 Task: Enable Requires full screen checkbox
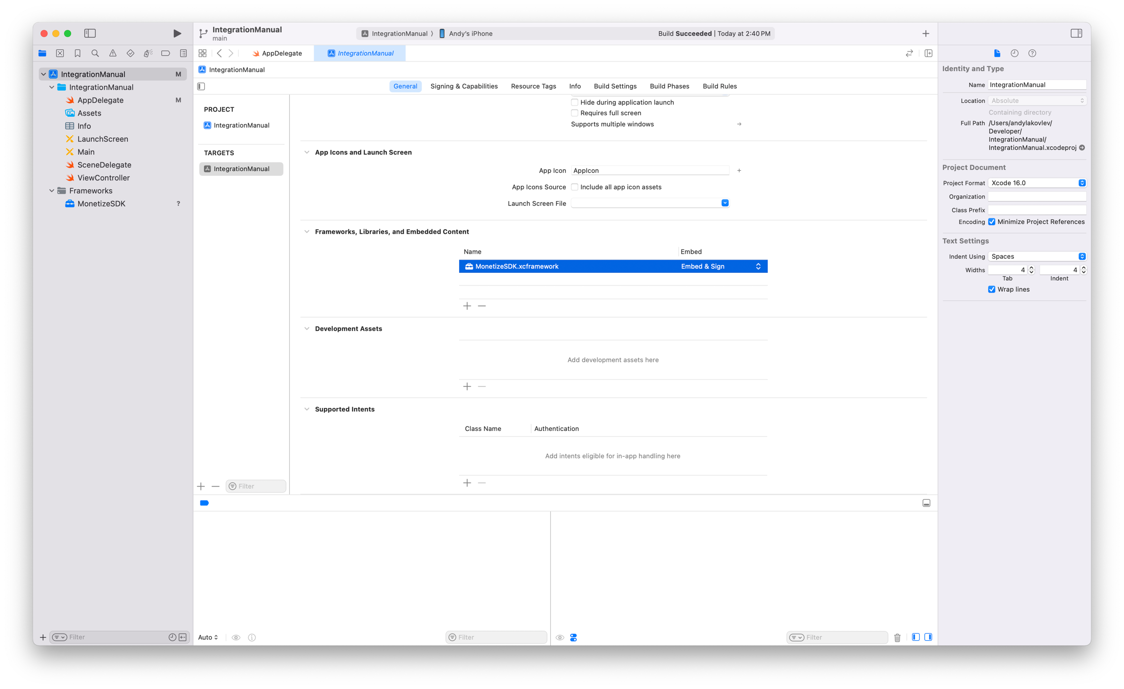tap(575, 113)
